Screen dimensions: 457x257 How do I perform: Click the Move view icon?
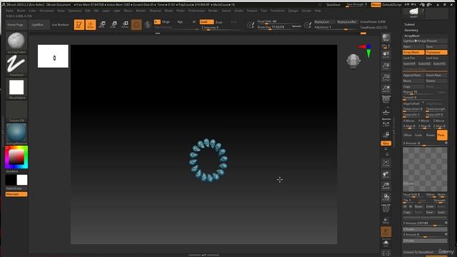(x=386, y=174)
